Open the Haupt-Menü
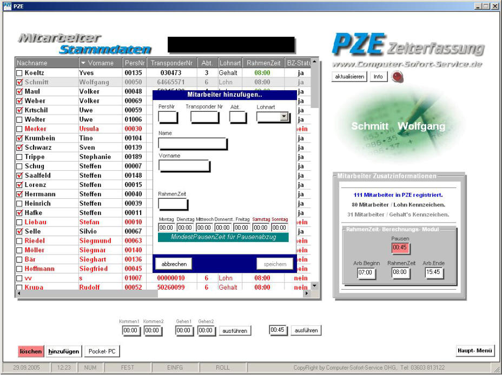Viewport: 502px width, 375px height. pyautogui.click(x=475, y=350)
